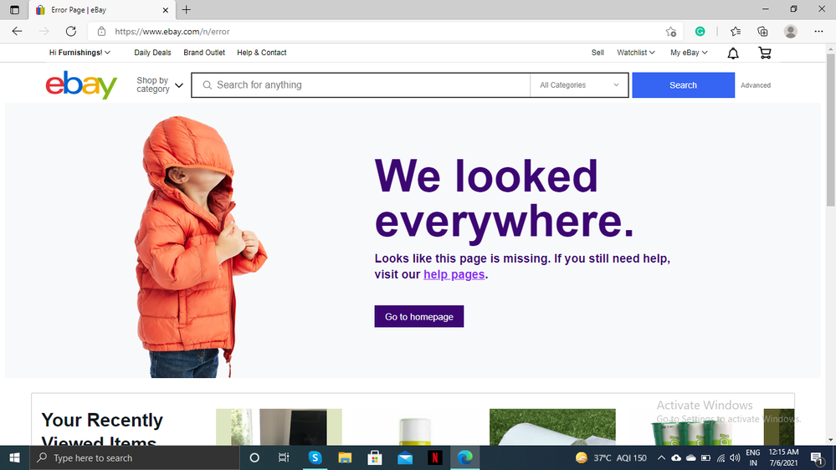Click the eBay logo
Image resolution: width=836 pixels, height=470 pixels.
[81, 84]
